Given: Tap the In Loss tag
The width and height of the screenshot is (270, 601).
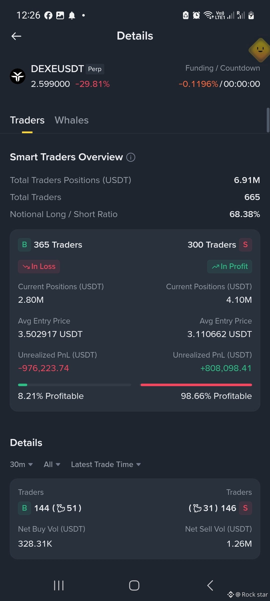Looking at the screenshot, I should pyautogui.click(x=39, y=266).
